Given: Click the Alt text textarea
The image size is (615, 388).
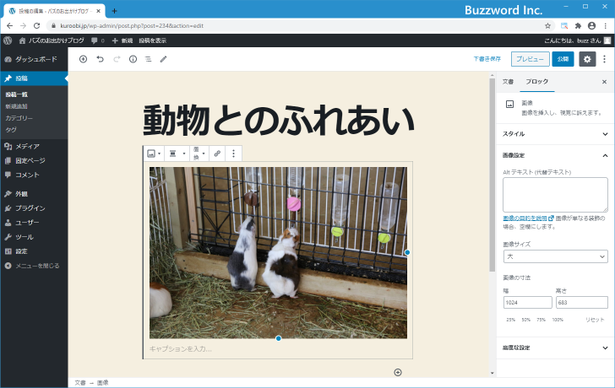Looking at the screenshot, I should pos(555,195).
